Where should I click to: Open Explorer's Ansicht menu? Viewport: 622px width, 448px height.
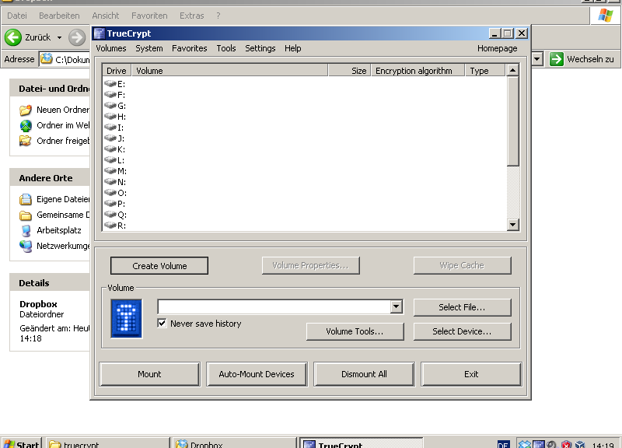click(106, 16)
